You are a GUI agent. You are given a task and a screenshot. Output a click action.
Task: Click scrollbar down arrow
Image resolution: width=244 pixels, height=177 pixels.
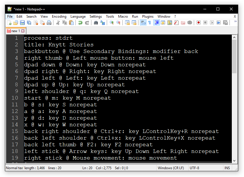click(x=234, y=161)
